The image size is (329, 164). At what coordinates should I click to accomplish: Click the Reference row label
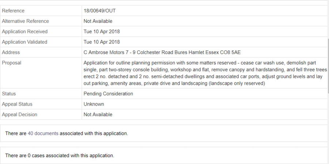(13, 11)
